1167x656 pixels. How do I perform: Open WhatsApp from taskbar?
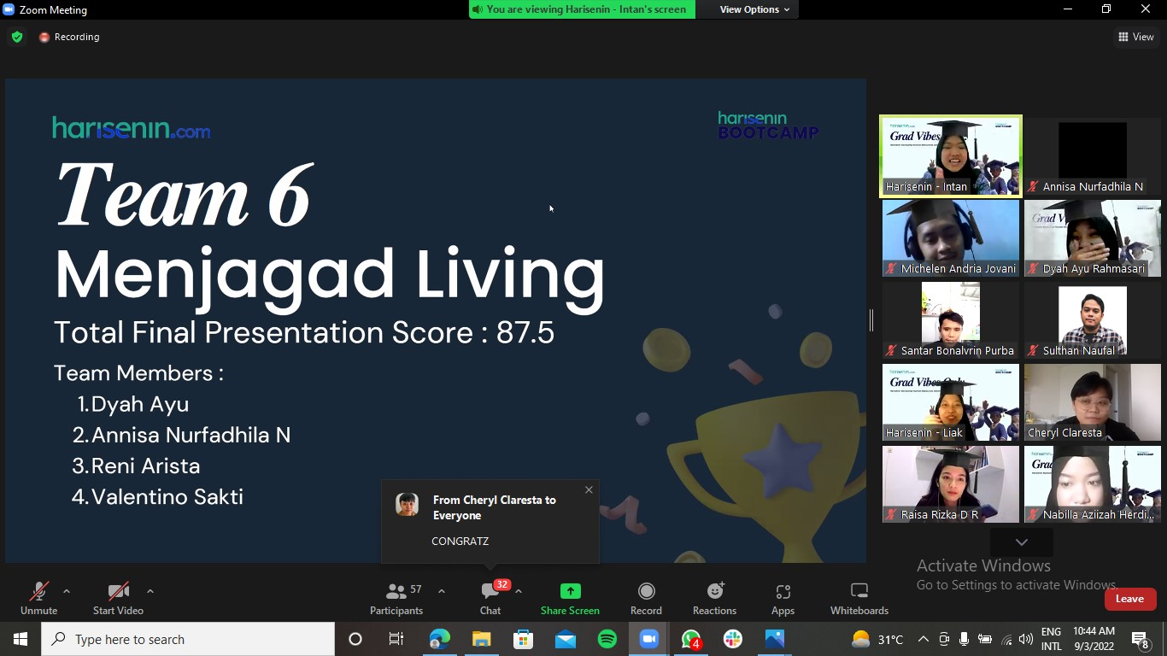click(691, 639)
